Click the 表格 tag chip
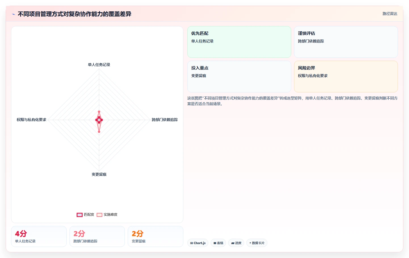The width and height of the screenshot is (409, 258). (218, 243)
